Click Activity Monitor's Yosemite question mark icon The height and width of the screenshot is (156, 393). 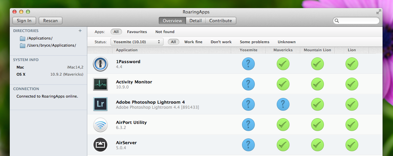coord(248,84)
